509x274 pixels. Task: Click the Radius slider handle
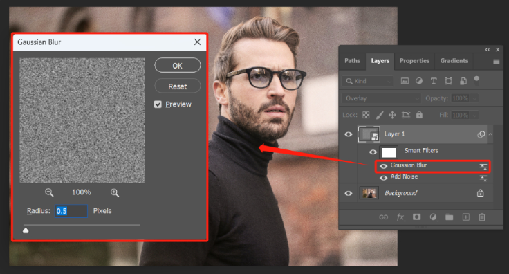click(x=26, y=230)
